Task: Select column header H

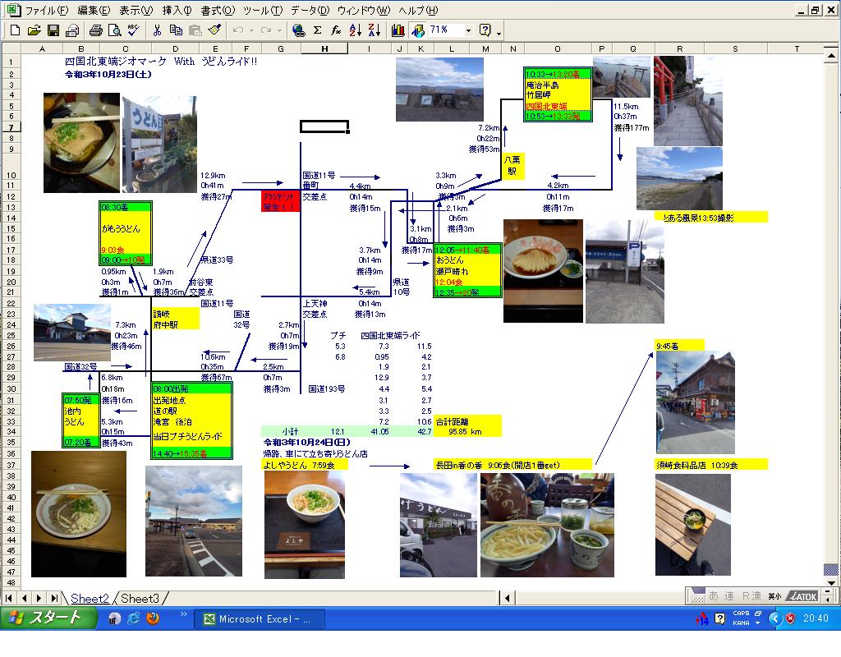Action: point(325,49)
